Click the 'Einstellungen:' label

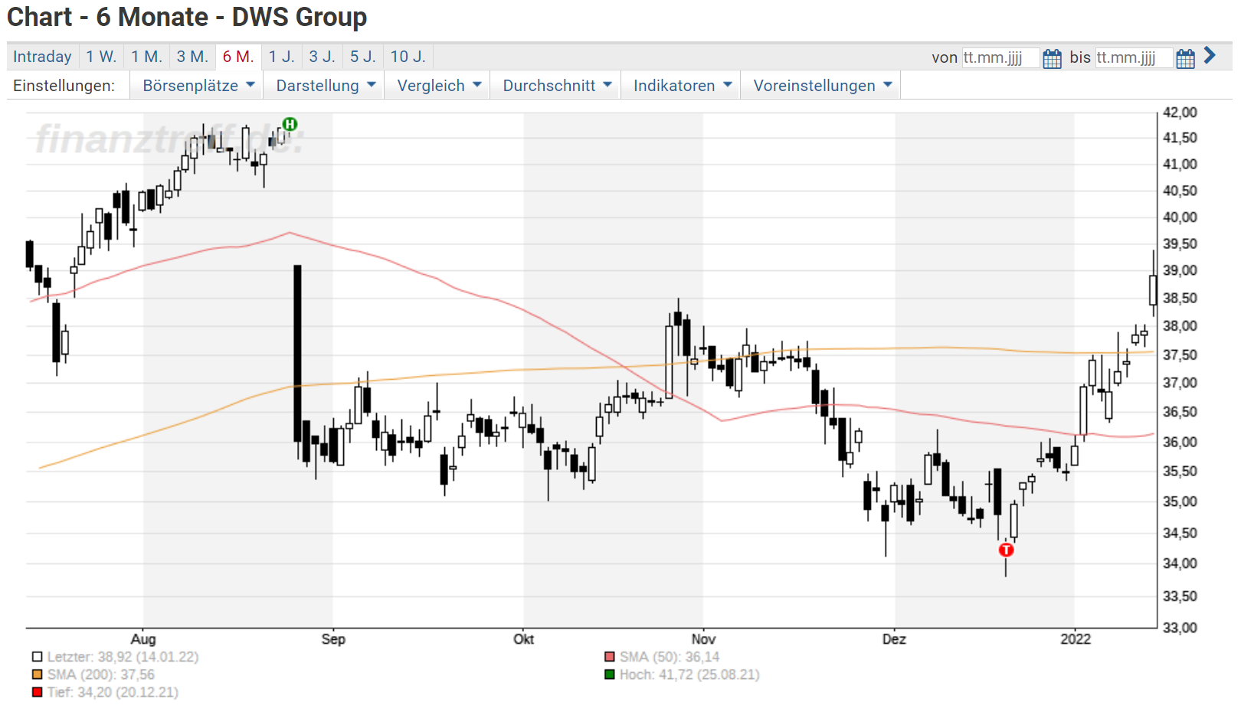point(64,86)
